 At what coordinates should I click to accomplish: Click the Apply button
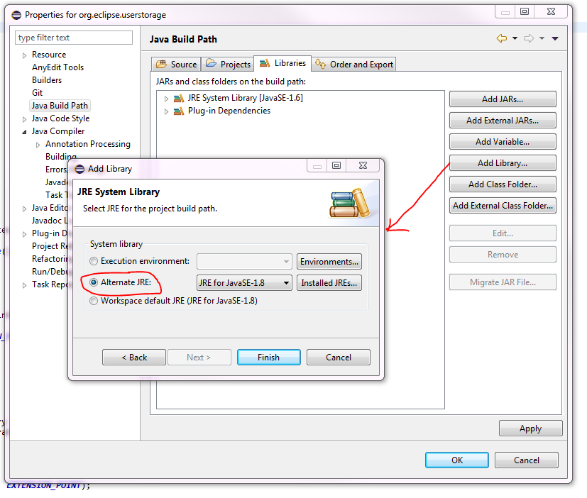pyautogui.click(x=530, y=428)
